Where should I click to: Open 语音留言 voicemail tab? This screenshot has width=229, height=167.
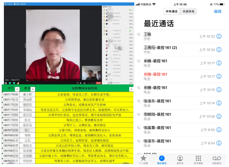pos(216,160)
